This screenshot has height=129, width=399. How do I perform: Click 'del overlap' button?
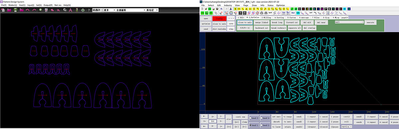click(309, 28)
